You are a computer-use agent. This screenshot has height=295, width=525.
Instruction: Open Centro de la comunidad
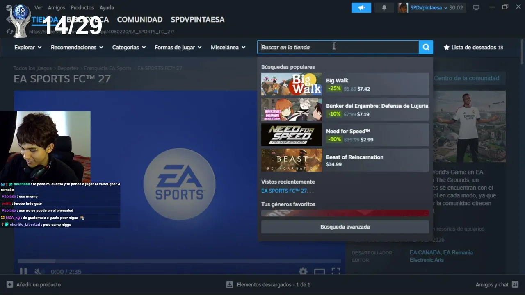tap(466, 78)
